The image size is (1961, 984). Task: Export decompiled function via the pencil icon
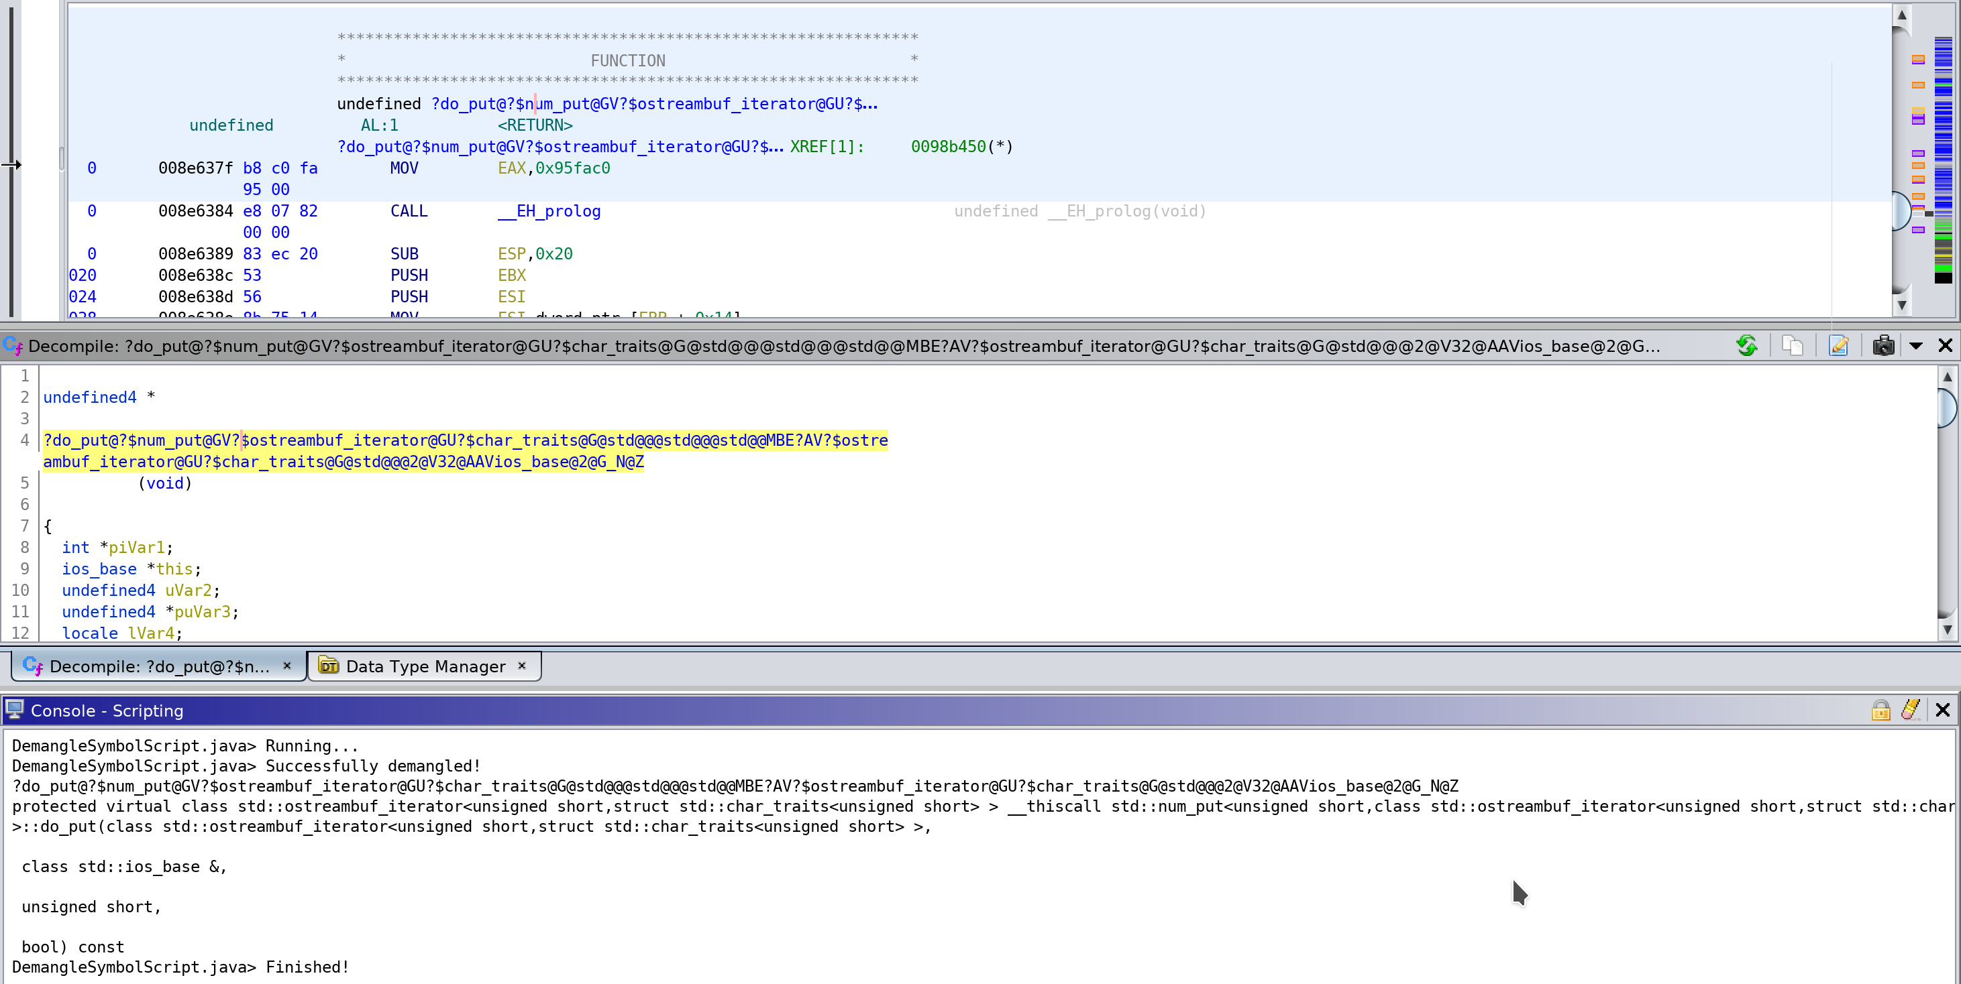pos(1839,345)
